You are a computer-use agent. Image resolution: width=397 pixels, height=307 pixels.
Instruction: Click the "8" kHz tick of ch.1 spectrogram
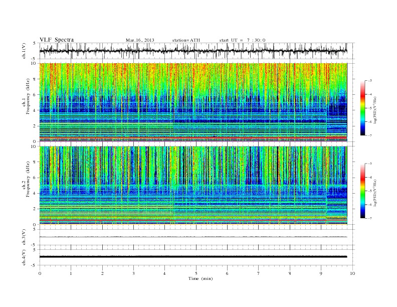(35, 79)
